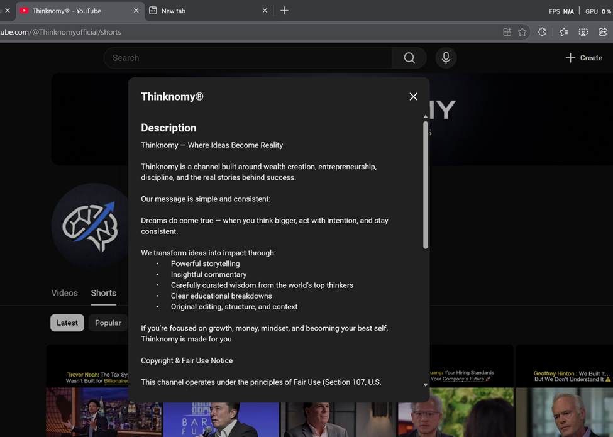Image resolution: width=613 pixels, height=437 pixels.
Task: Click the description dialog scrollbar thumb
Action: point(426,185)
